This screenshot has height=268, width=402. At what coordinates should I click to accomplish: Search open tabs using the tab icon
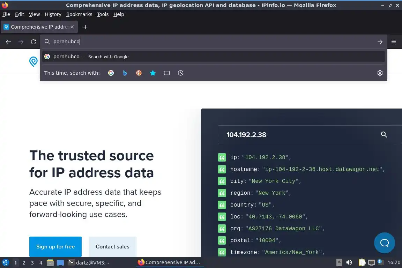[167, 73]
